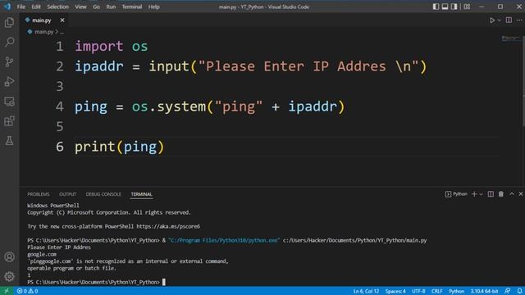Change indentation via Spaces: 4
The width and height of the screenshot is (525, 295).
click(395, 291)
